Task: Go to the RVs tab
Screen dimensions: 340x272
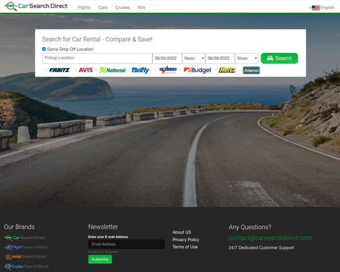Action: (x=141, y=8)
